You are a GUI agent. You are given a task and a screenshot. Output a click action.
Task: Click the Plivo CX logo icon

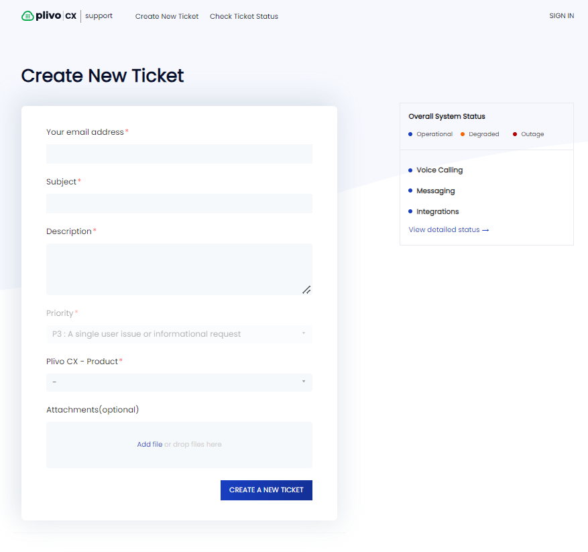[27, 16]
